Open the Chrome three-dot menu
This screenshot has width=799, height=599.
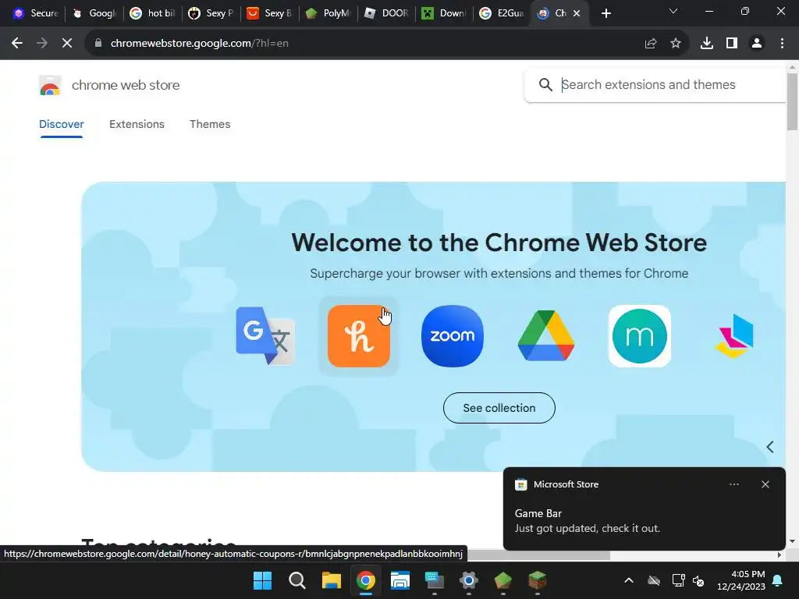[x=782, y=44]
